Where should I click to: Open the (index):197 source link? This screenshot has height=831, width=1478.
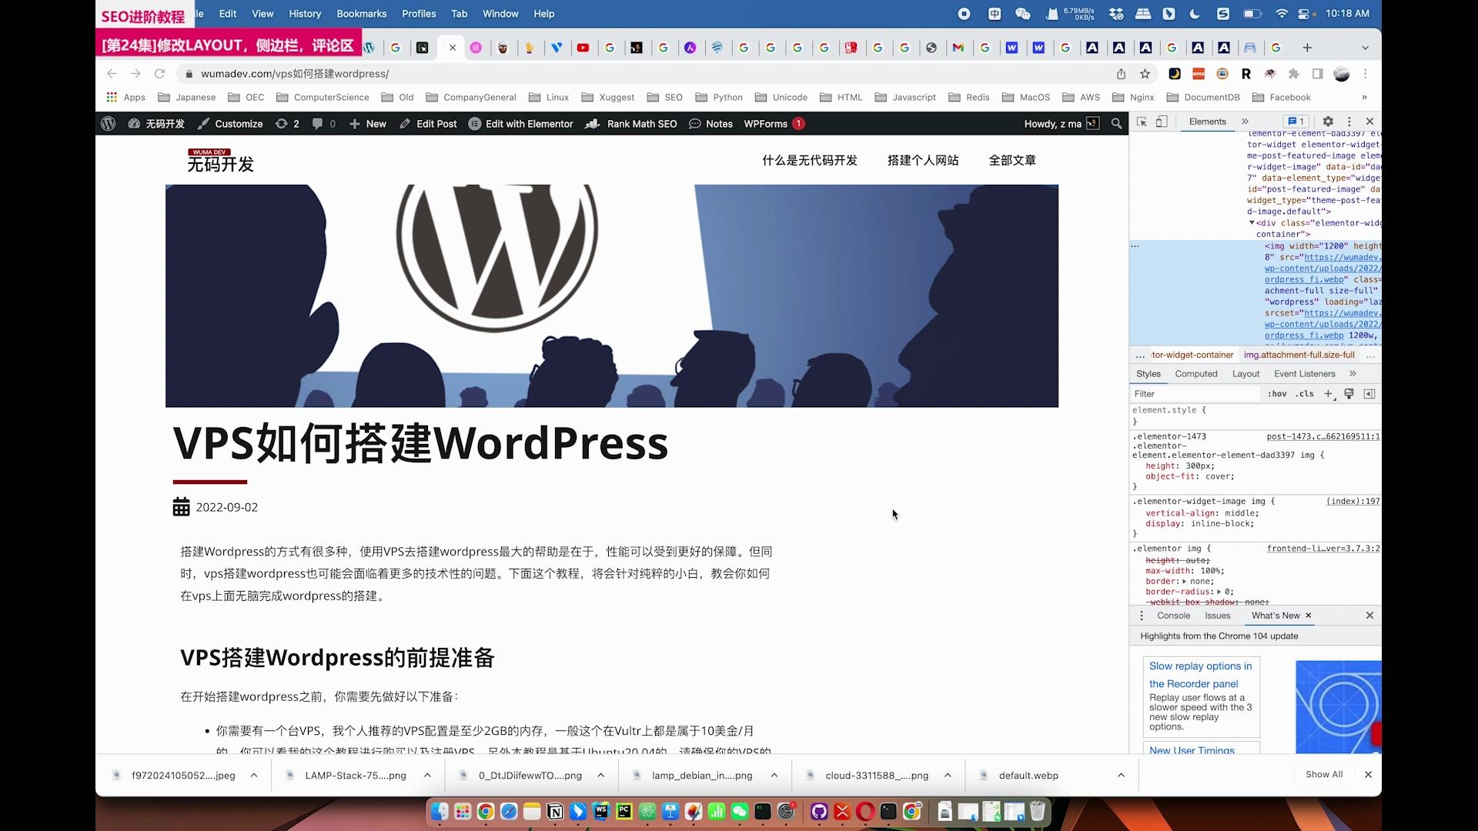click(1353, 502)
